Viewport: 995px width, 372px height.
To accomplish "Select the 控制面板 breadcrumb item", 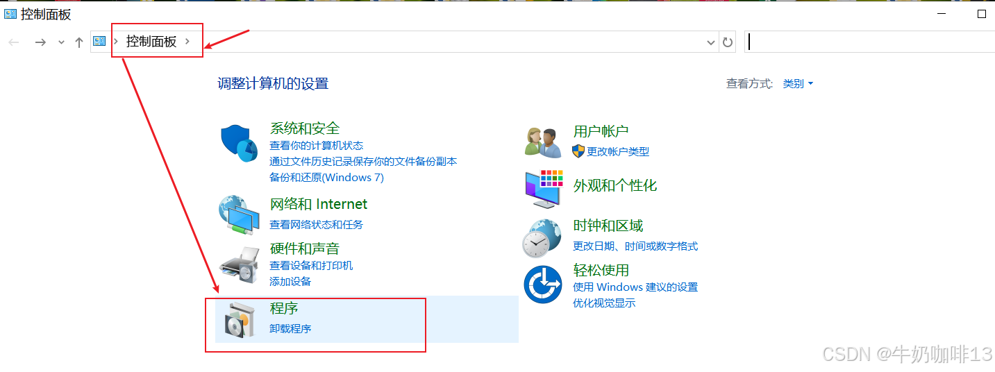I will click(x=151, y=42).
